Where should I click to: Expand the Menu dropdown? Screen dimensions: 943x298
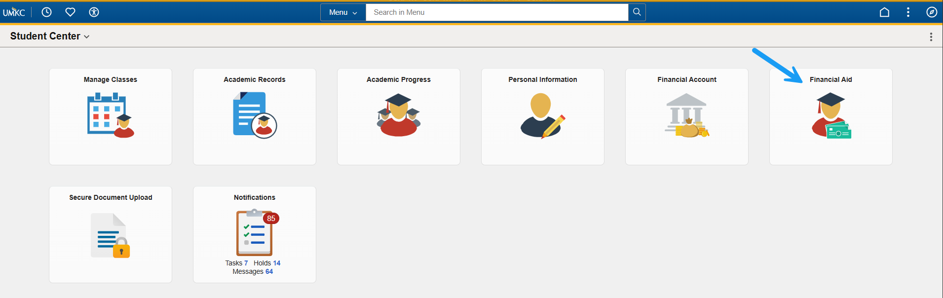343,12
